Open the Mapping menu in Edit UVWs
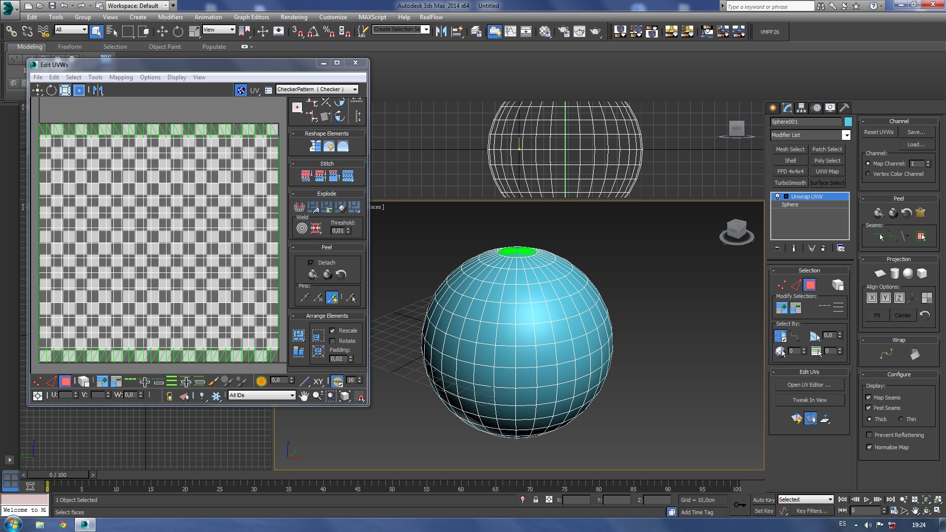The width and height of the screenshot is (946, 532). click(x=121, y=77)
